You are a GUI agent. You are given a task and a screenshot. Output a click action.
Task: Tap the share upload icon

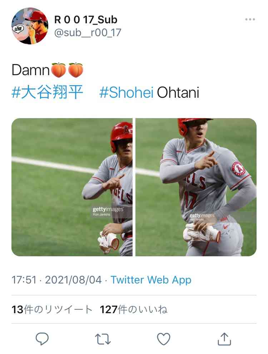click(224, 339)
